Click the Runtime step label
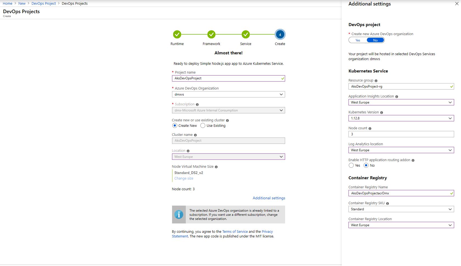461x266 pixels. [177, 44]
